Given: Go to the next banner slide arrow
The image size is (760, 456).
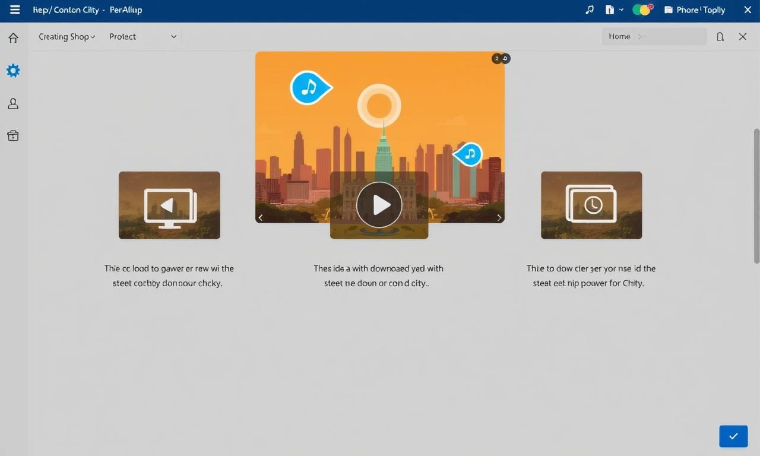Looking at the screenshot, I should tap(499, 218).
